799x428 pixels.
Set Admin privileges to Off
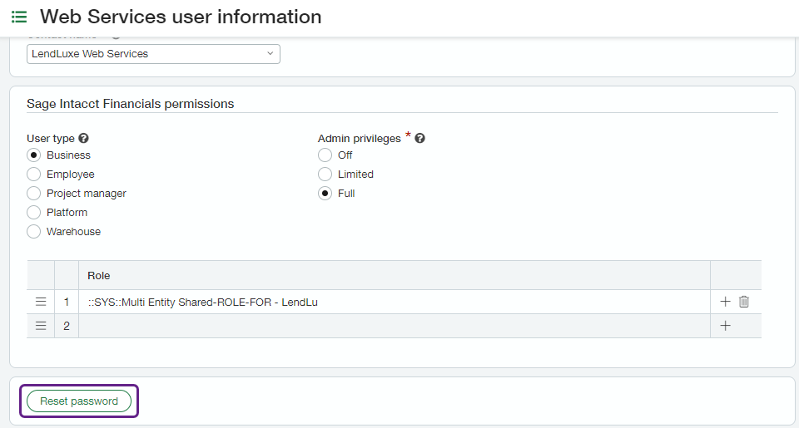click(325, 155)
